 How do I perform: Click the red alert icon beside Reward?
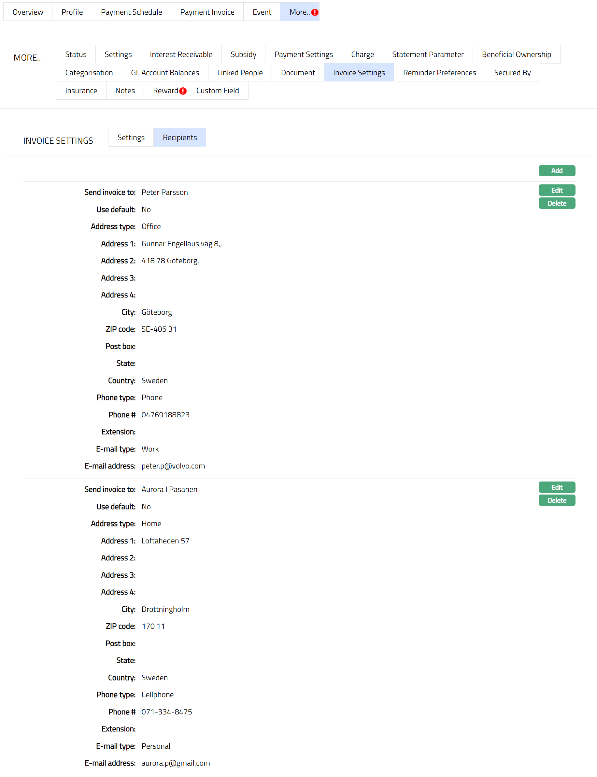[183, 91]
